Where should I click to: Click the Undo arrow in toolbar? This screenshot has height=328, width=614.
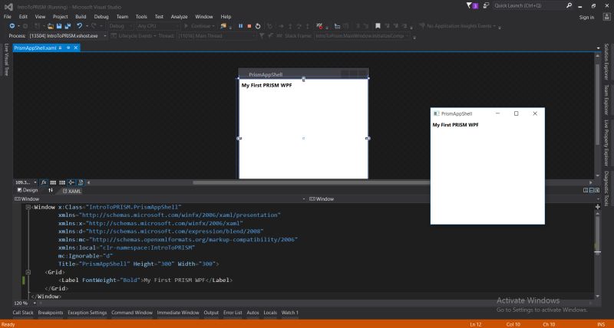(x=80, y=26)
